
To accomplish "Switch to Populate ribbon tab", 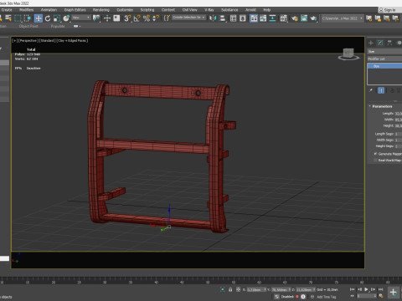I will 58,26.
